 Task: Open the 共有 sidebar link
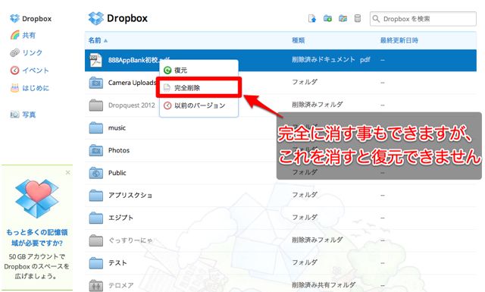click(x=29, y=36)
